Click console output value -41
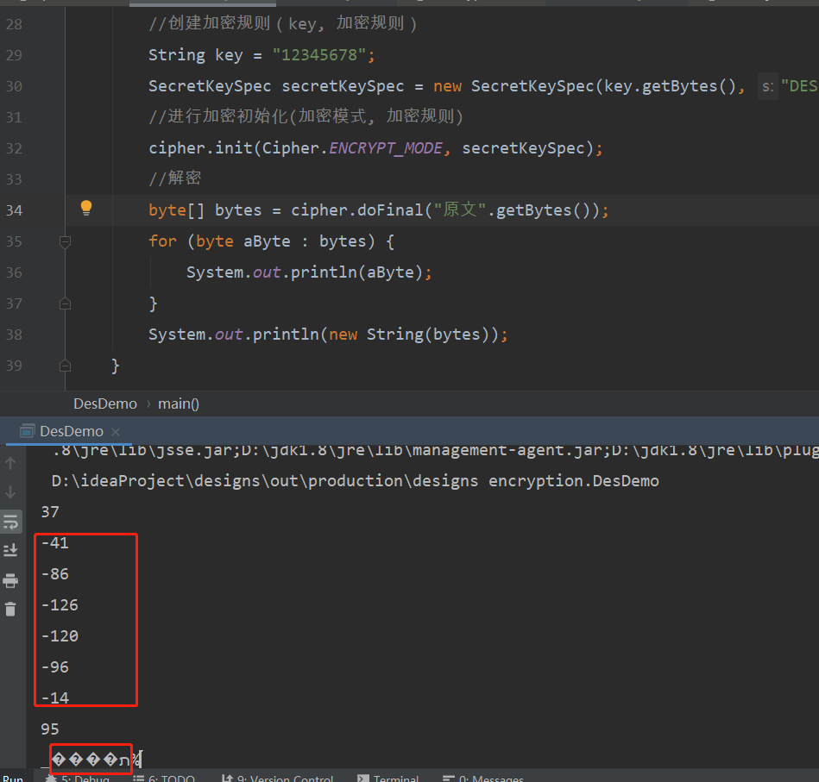Image resolution: width=819 pixels, height=782 pixels. pyautogui.click(x=55, y=543)
